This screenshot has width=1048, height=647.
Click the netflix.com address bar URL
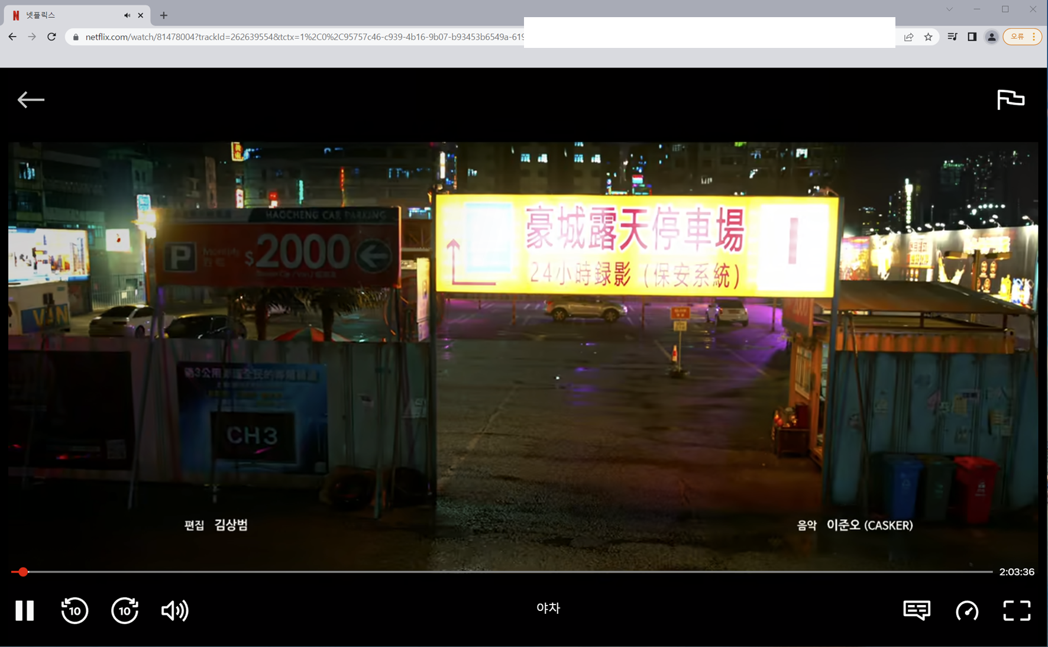click(304, 37)
